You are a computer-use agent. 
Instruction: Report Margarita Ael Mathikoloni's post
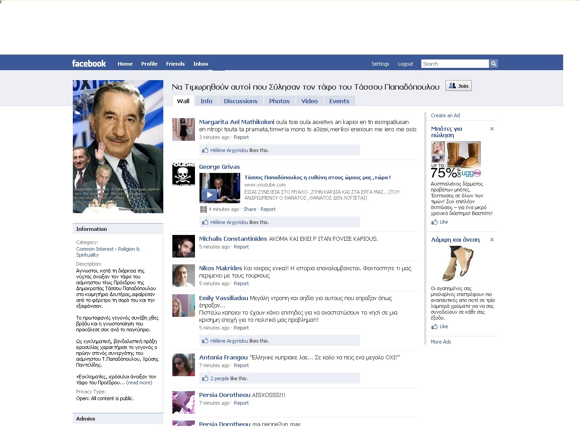click(241, 137)
